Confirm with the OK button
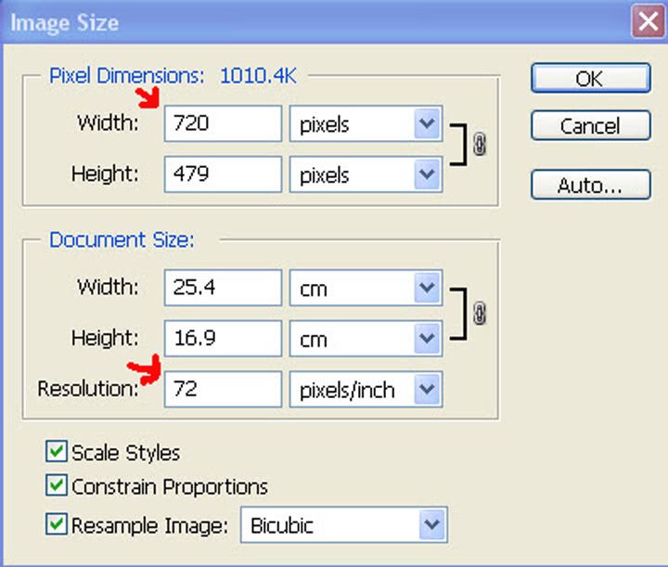The width and height of the screenshot is (668, 567). point(591,78)
